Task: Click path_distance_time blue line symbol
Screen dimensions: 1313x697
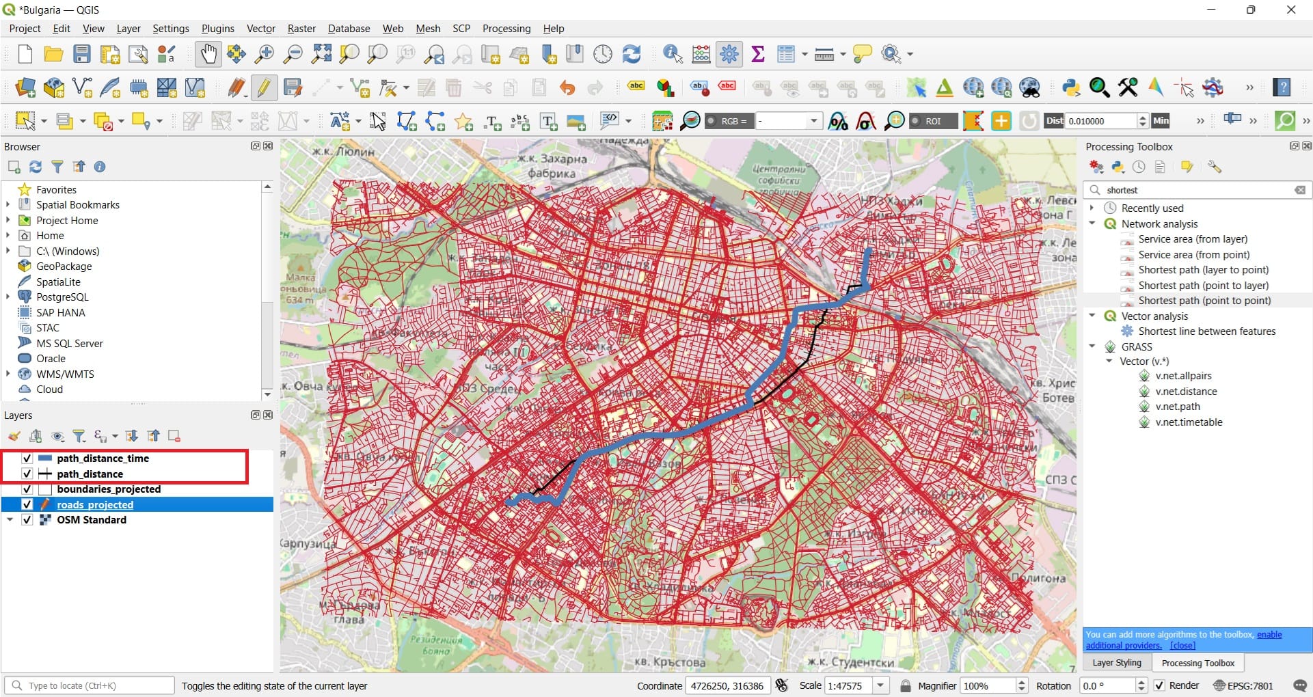Action: click(45, 459)
